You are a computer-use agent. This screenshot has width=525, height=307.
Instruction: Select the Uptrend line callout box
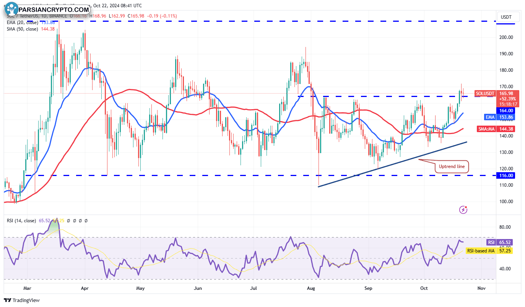coord(452,166)
